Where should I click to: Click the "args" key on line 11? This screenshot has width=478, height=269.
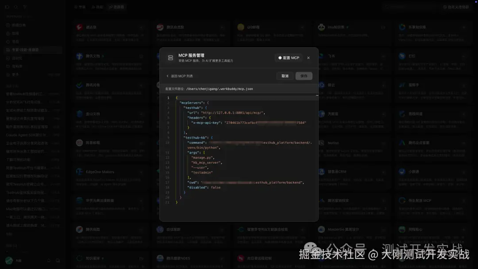click(194, 153)
